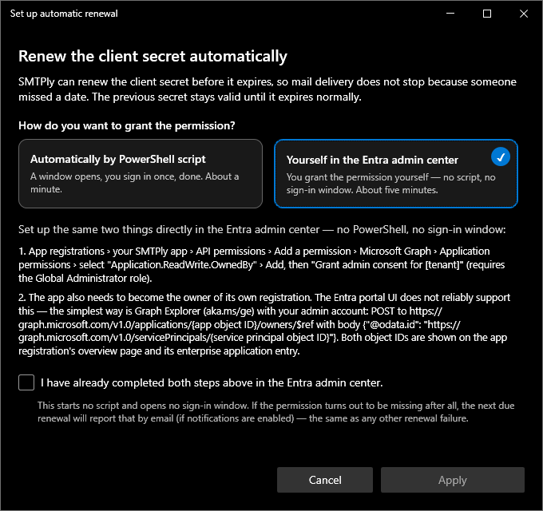
Task: Click 'SMTPly can renew the client secret' description
Action: click(268, 89)
